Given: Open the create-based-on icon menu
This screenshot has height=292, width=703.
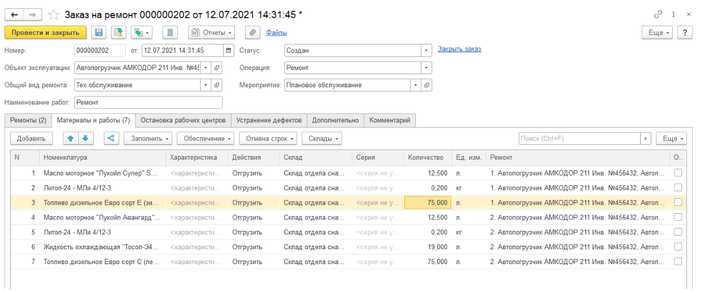Looking at the screenshot, I should coord(142,32).
